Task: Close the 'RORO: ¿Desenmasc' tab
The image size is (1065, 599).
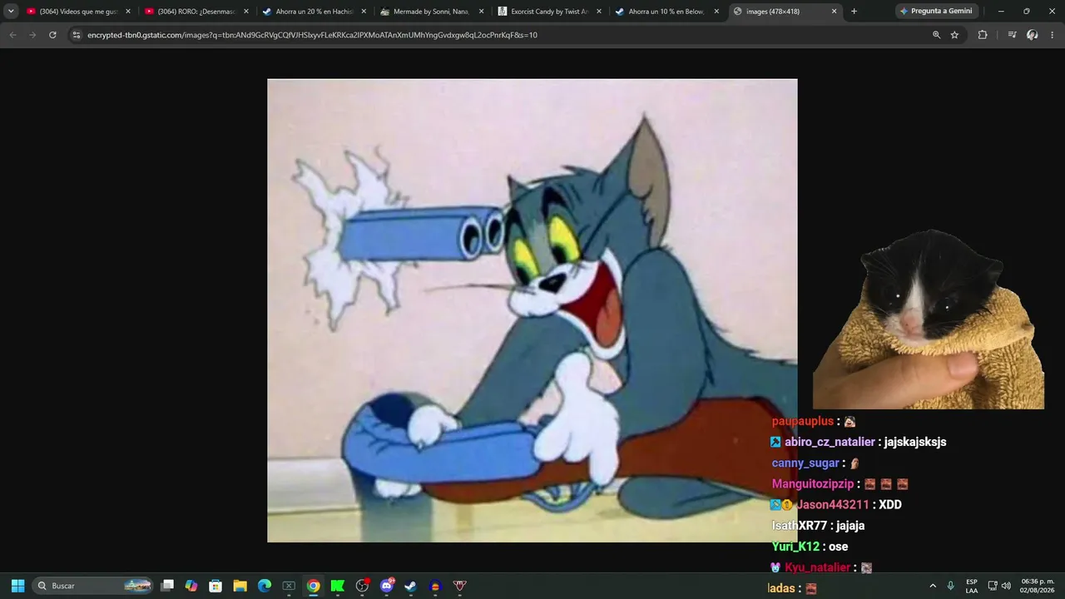Action: coord(246,12)
